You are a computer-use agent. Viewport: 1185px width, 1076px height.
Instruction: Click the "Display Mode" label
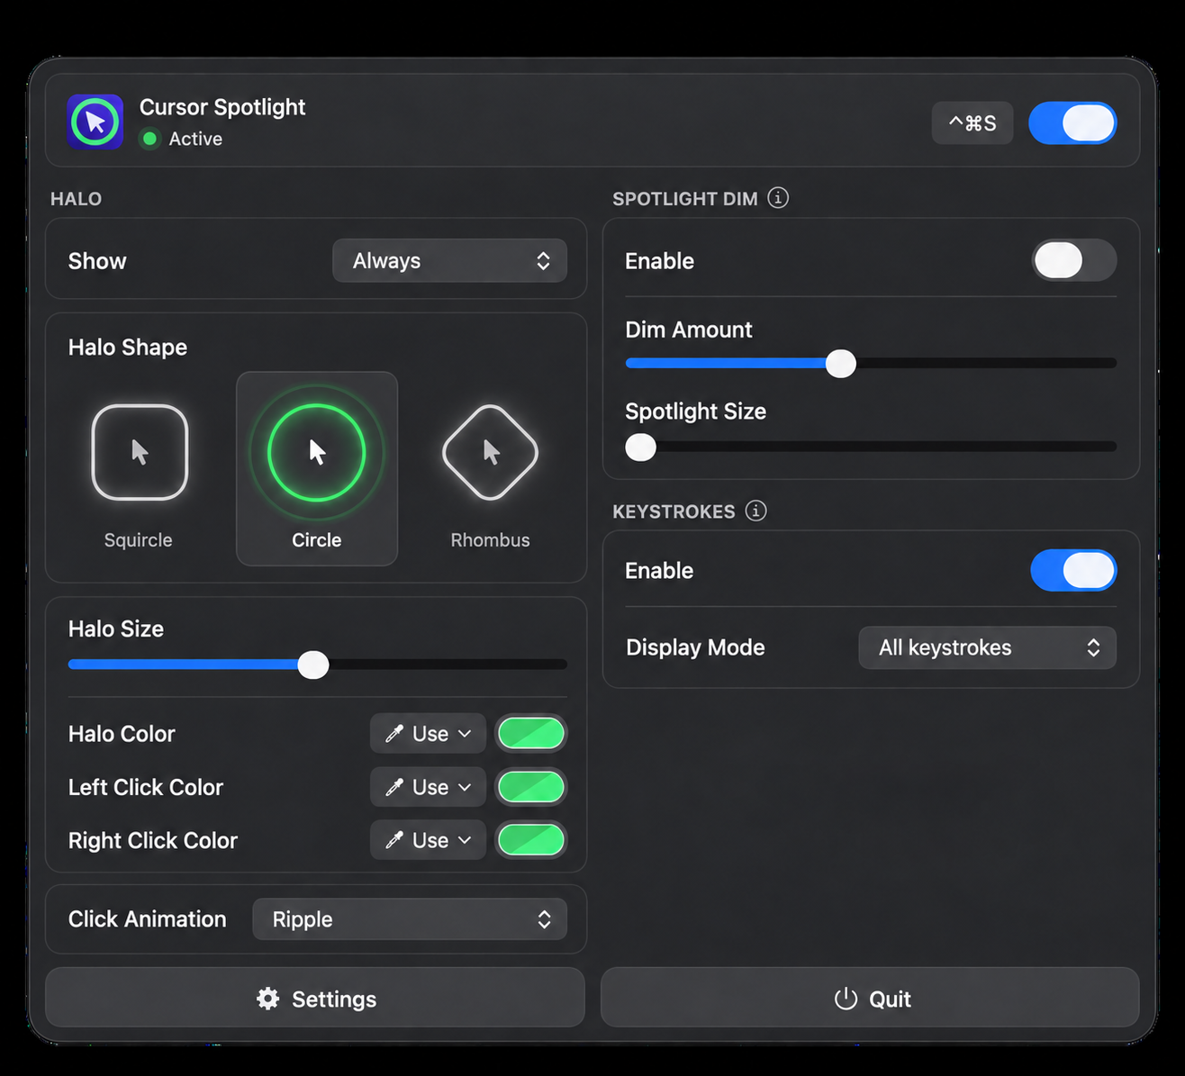click(695, 647)
